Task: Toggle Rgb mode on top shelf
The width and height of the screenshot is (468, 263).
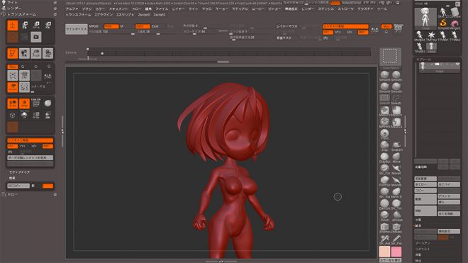Action: 111,26
